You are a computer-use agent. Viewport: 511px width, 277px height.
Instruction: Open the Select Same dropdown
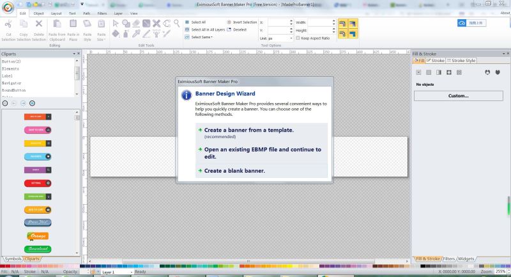tap(199, 37)
